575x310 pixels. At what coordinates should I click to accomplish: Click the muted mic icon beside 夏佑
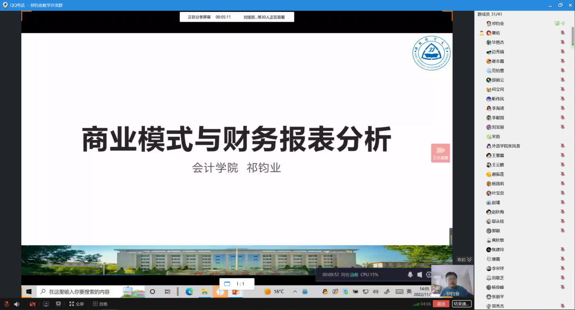pyautogui.click(x=562, y=33)
